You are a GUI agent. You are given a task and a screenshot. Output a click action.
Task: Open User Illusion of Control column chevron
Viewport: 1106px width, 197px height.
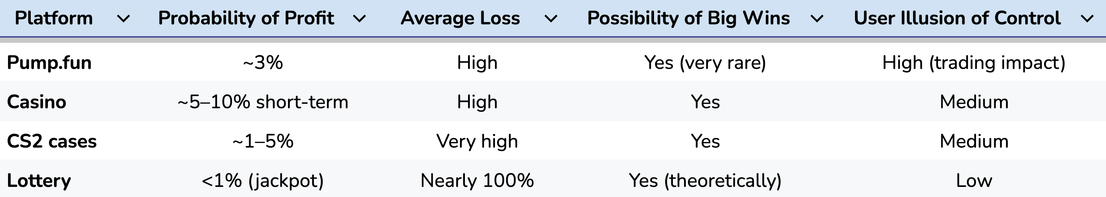1087,19
